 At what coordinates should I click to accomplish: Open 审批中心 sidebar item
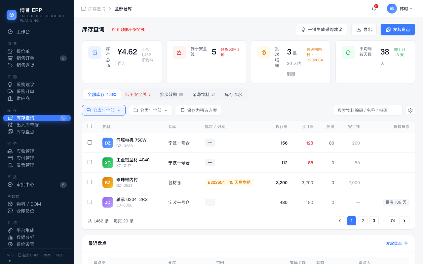tap(37, 184)
